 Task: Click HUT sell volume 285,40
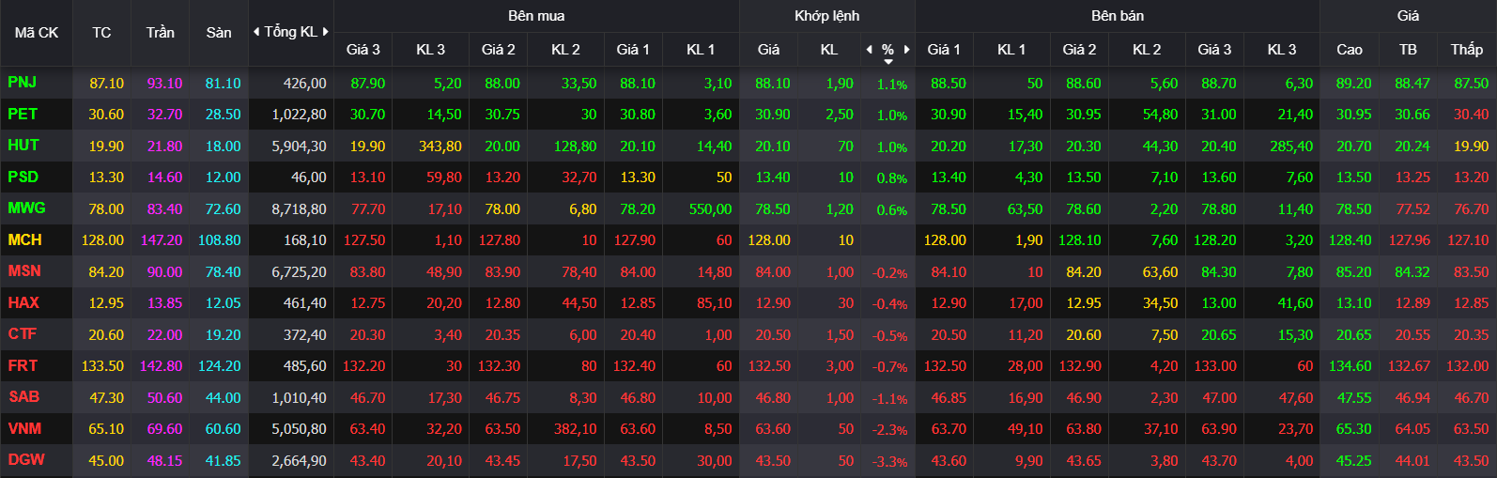tap(1291, 146)
